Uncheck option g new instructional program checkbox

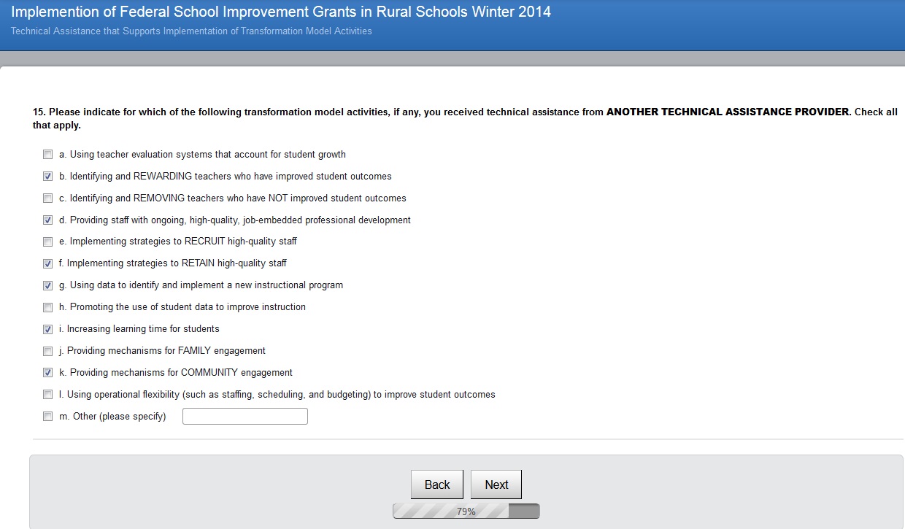point(48,285)
